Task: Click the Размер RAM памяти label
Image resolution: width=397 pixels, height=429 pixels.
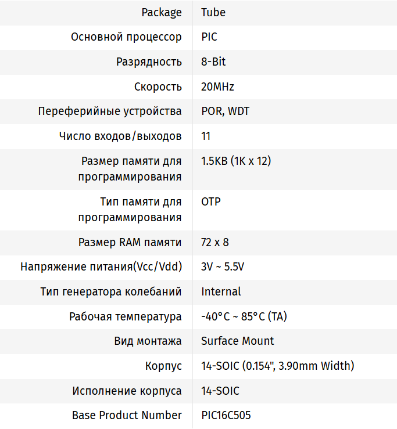Action: [130, 242]
